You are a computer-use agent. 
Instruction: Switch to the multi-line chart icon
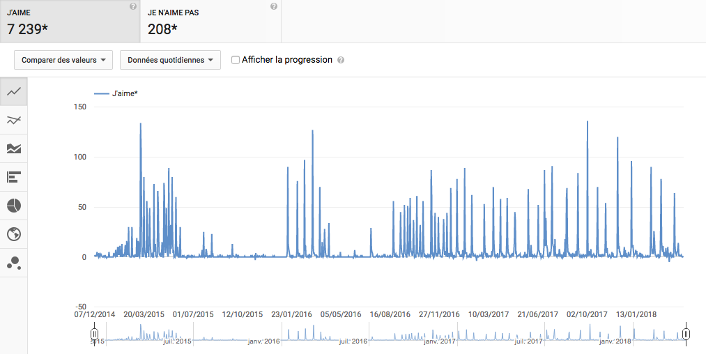click(13, 120)
